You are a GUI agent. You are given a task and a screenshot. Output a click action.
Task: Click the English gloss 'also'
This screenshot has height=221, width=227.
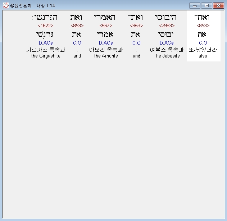(203, 56)
